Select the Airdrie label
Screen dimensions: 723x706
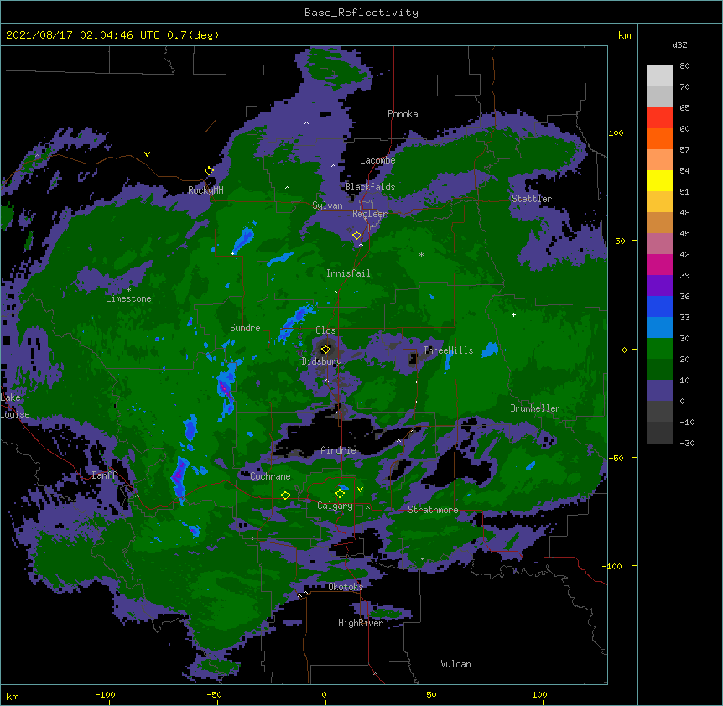[338, 450]
